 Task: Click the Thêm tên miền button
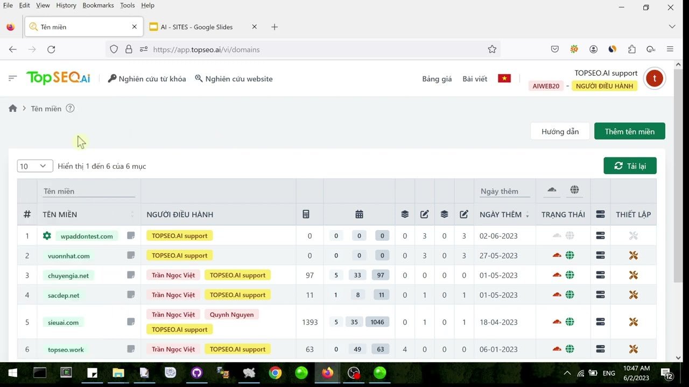(x=630, y=131)
